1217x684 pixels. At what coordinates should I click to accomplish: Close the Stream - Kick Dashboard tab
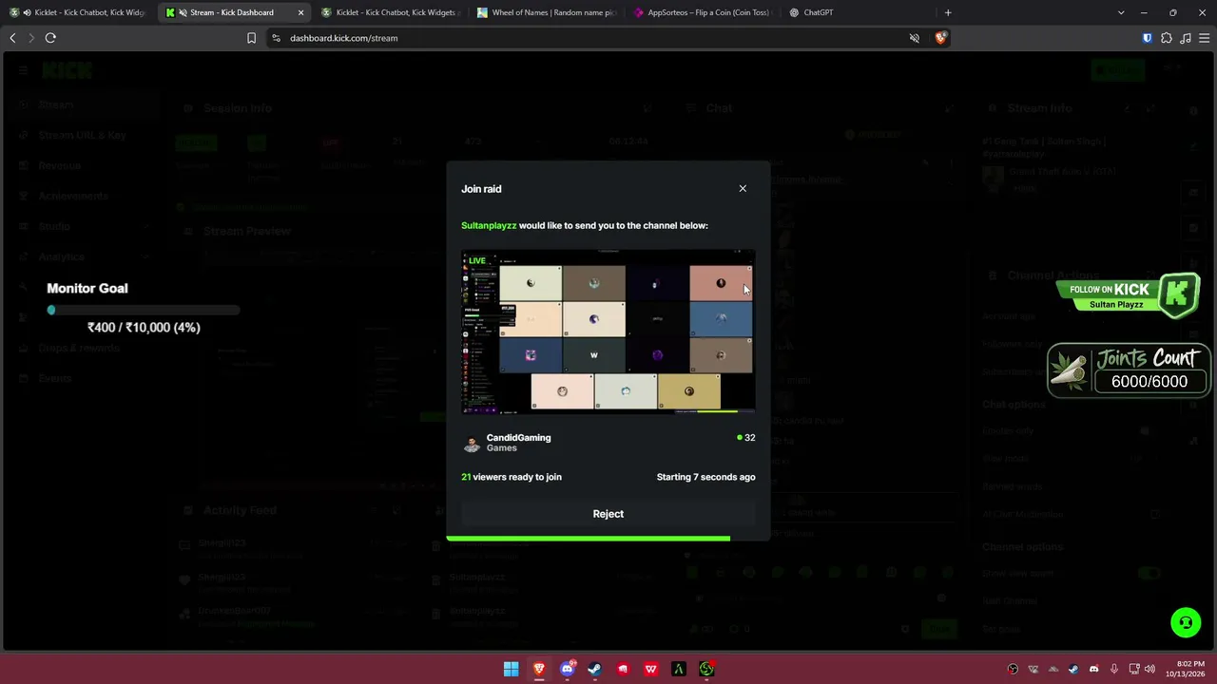point(300,12)
